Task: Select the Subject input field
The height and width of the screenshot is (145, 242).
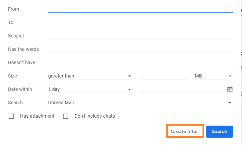Action: 141,36
